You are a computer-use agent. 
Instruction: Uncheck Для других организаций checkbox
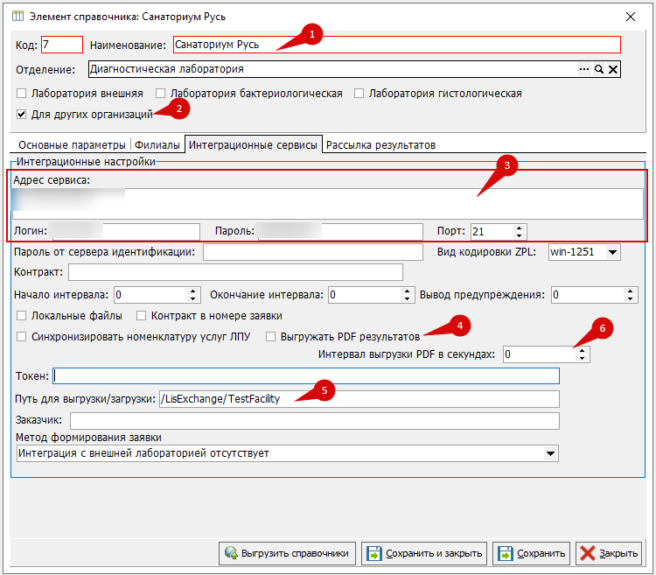pyautogui.click(x=22, y=114)
